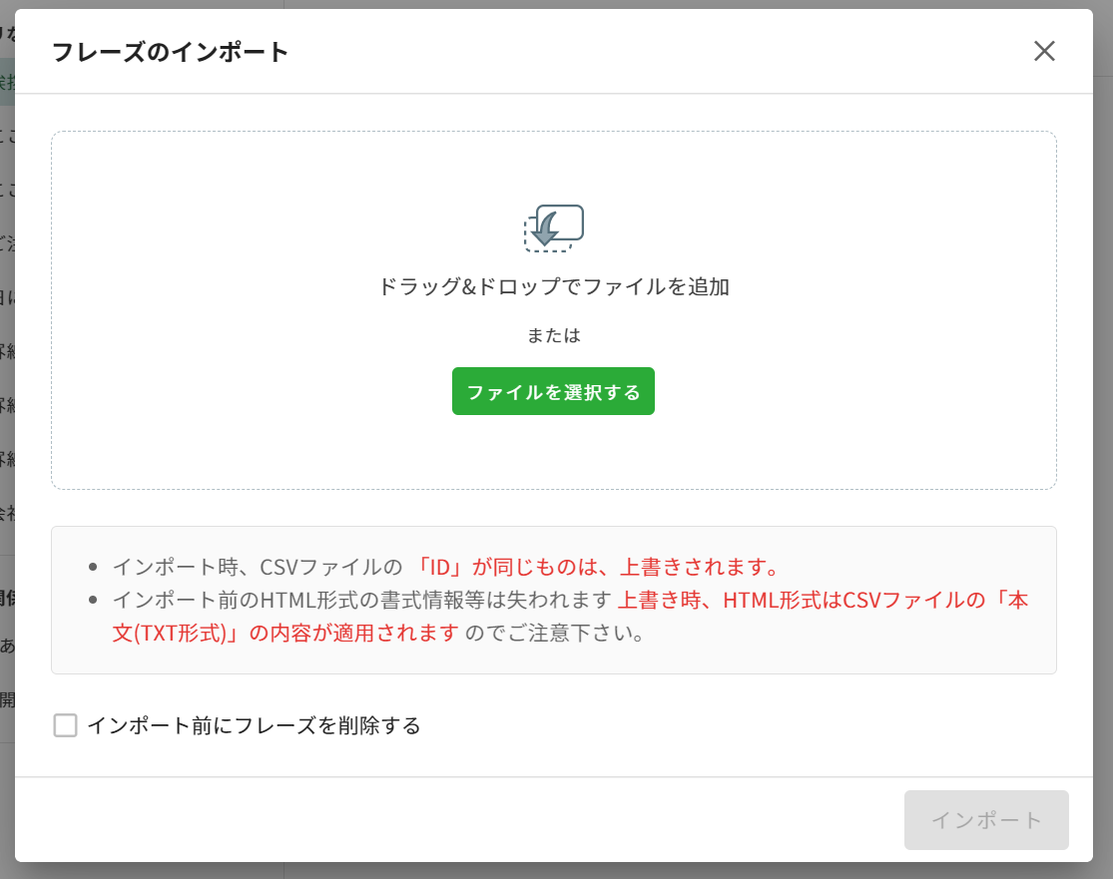1113x879 pixels.
Task: Click red text 文(TXT形式)」の内容が適用されます
Action: [x=285, y=634]
